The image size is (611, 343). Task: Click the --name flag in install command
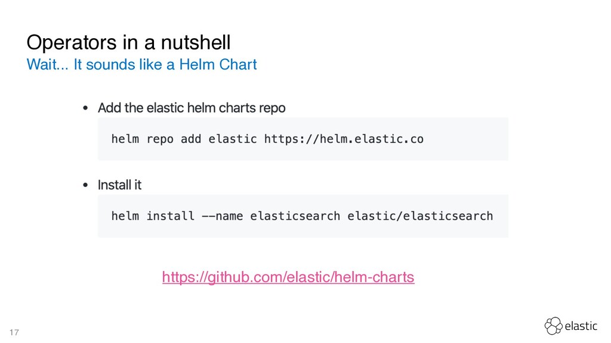point(222,216)
